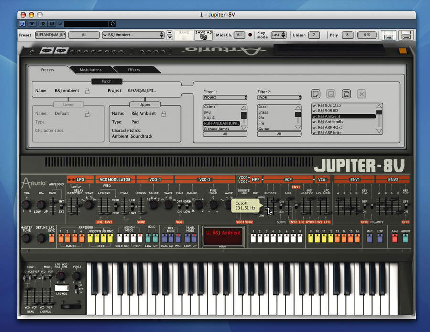This screenshot has height=332, width=430.
Task: Click the Patch header tab
Action: [x=107, y=81]
